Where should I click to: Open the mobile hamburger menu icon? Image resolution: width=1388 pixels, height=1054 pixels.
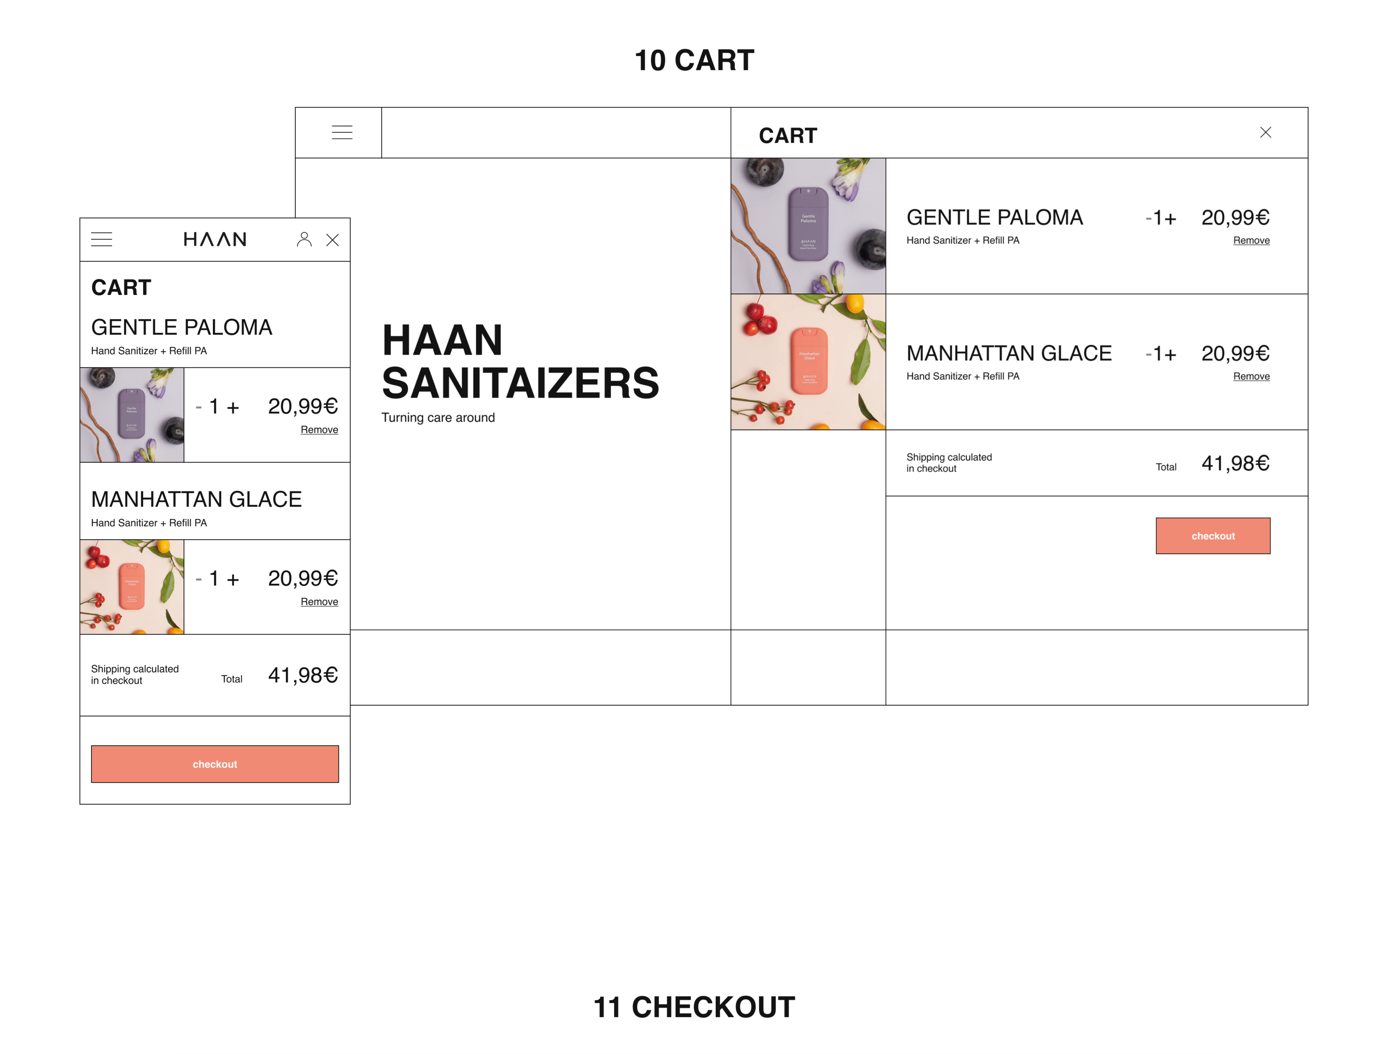(x=101, y=239)
